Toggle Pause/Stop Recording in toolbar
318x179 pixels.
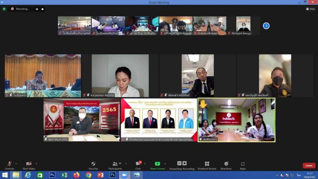[x=182, y=165]
